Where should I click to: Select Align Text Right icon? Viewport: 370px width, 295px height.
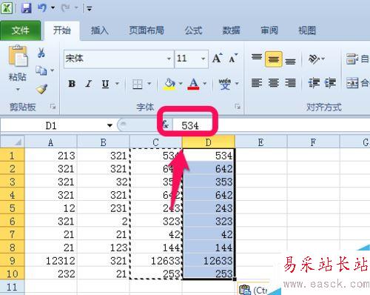[x=290, y=83]
